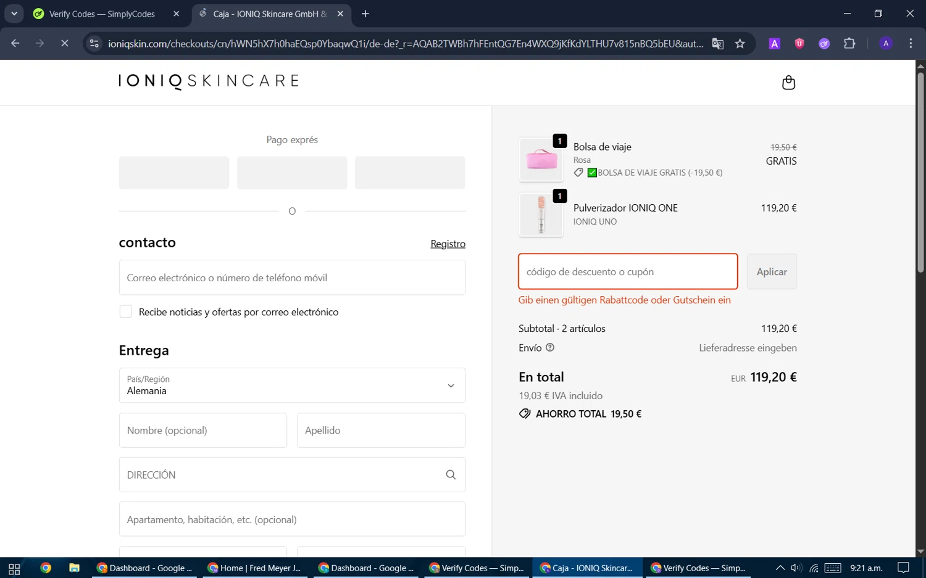The width and height of the screenshot is (926, 578).
Task: Switch to Caja - IONIQ Skincare tab
Action: 270,14
